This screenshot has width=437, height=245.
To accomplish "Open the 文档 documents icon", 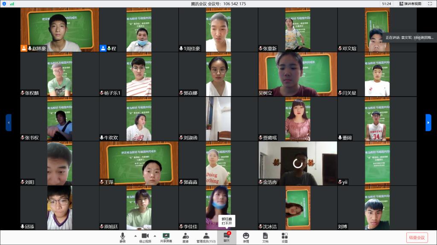I will pyautogui.click(x=265, y=237).
